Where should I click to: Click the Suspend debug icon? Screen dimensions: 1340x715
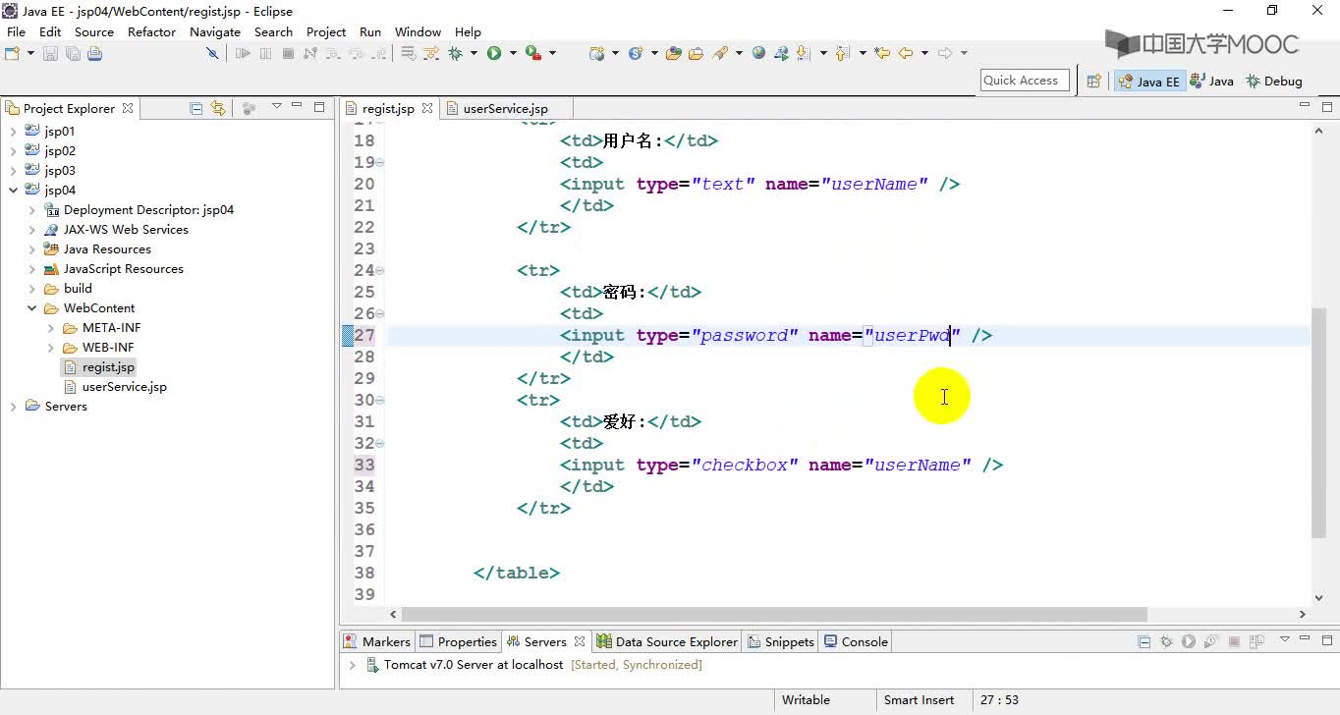[x=265, y=53]
